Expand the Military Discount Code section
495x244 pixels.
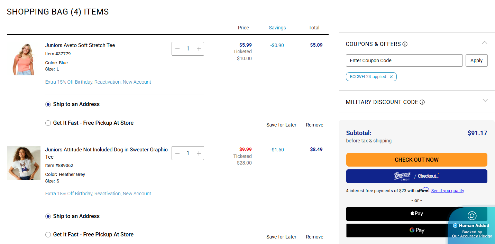pos(485,101)
